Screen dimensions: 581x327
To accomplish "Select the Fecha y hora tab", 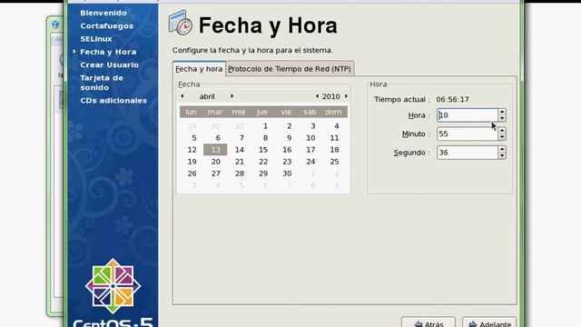I will point(199,69).
